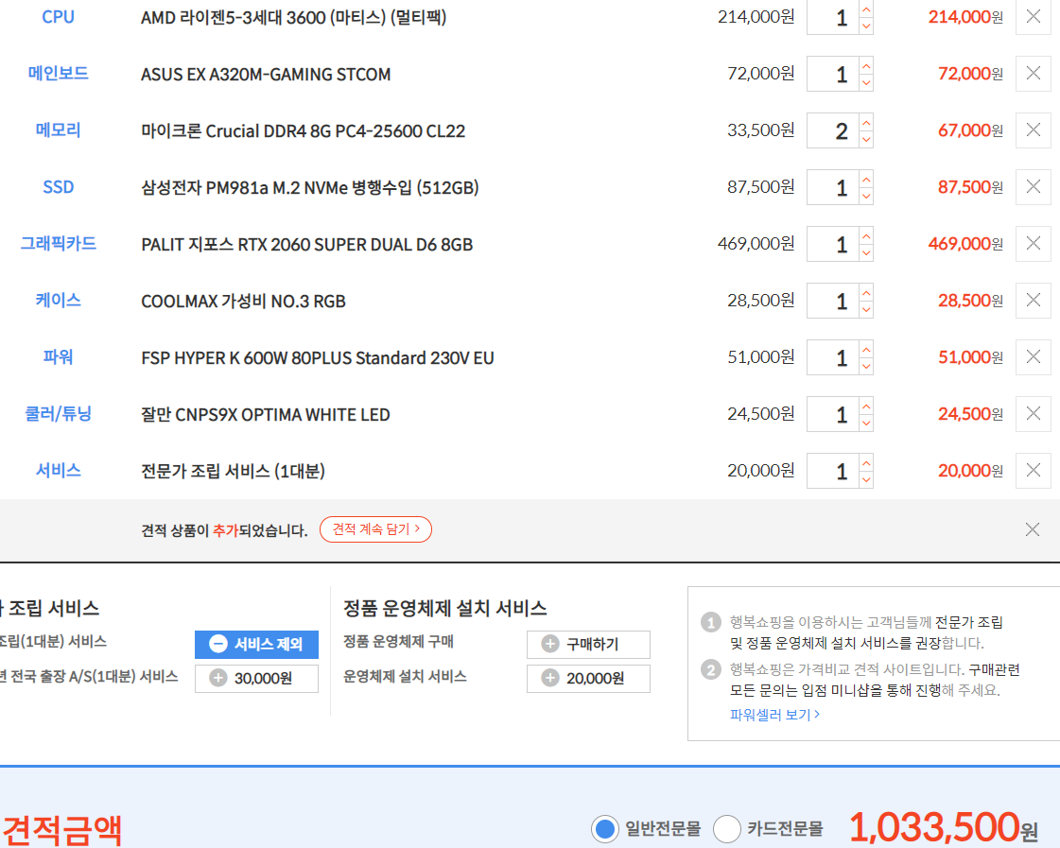Delete the 전문가 조립 서비스 row
Screen dimensions: 1060x848
(x=1033, y=471)
